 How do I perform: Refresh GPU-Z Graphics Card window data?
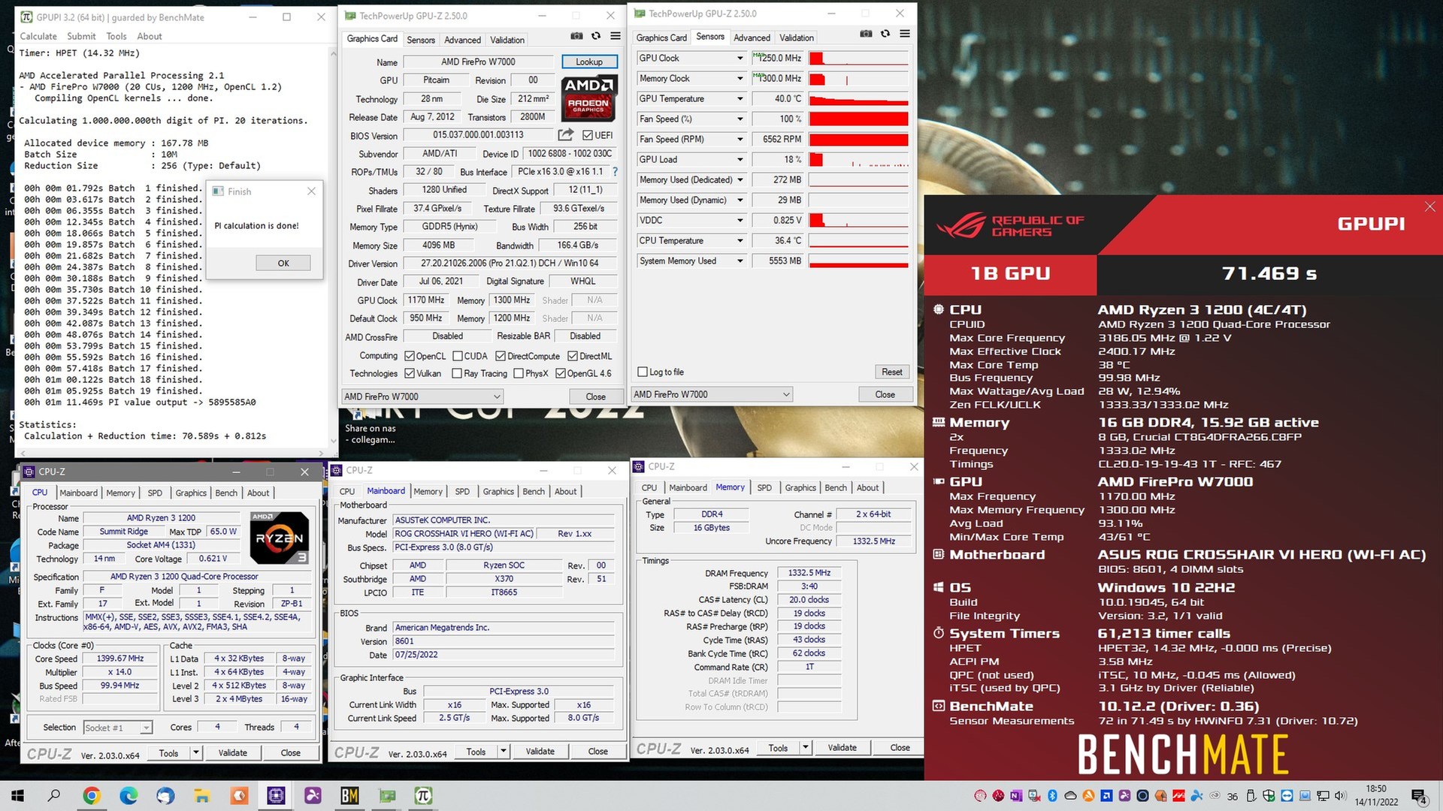596,36
